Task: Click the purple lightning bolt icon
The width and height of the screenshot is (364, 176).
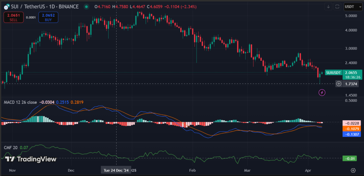Action: click(322, 93)
